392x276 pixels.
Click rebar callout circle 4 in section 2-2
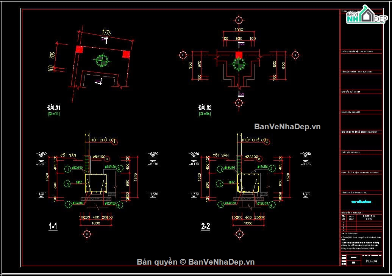(x=271, y=205)
